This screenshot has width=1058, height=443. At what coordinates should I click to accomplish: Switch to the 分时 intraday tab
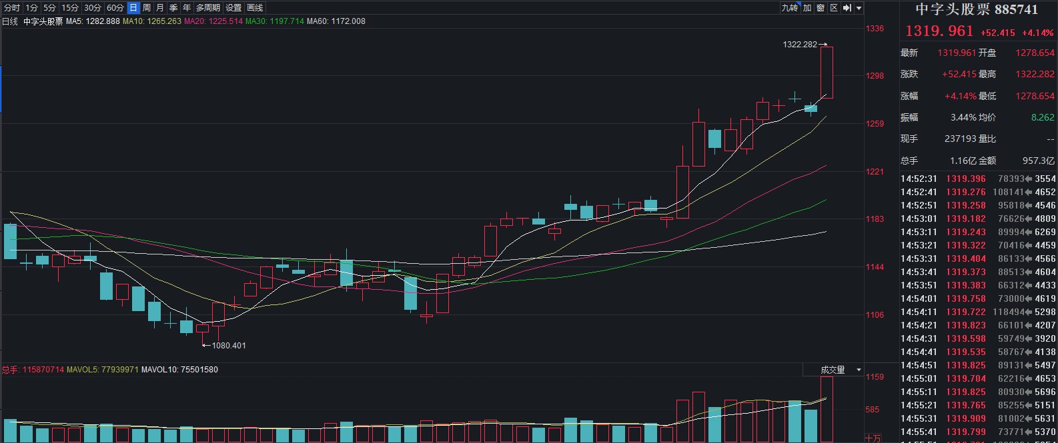[x=12, y=8]
